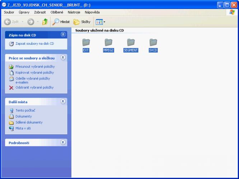This screenshot has height=179, width=239.
Task: Click the Sdílené dokumenty folder icon
Action: tap(11, 122)
